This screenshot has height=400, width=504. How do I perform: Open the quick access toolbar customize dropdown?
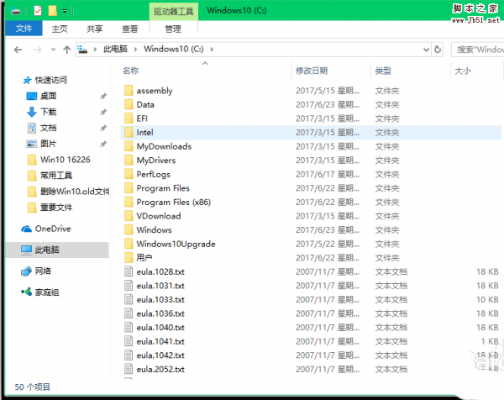66,11
